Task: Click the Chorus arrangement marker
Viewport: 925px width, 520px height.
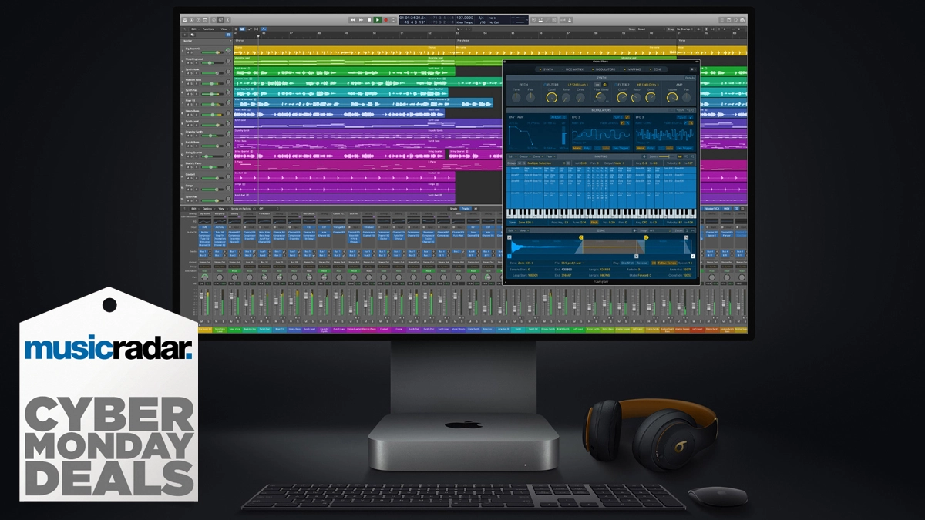Action: [x=240, y=40]
